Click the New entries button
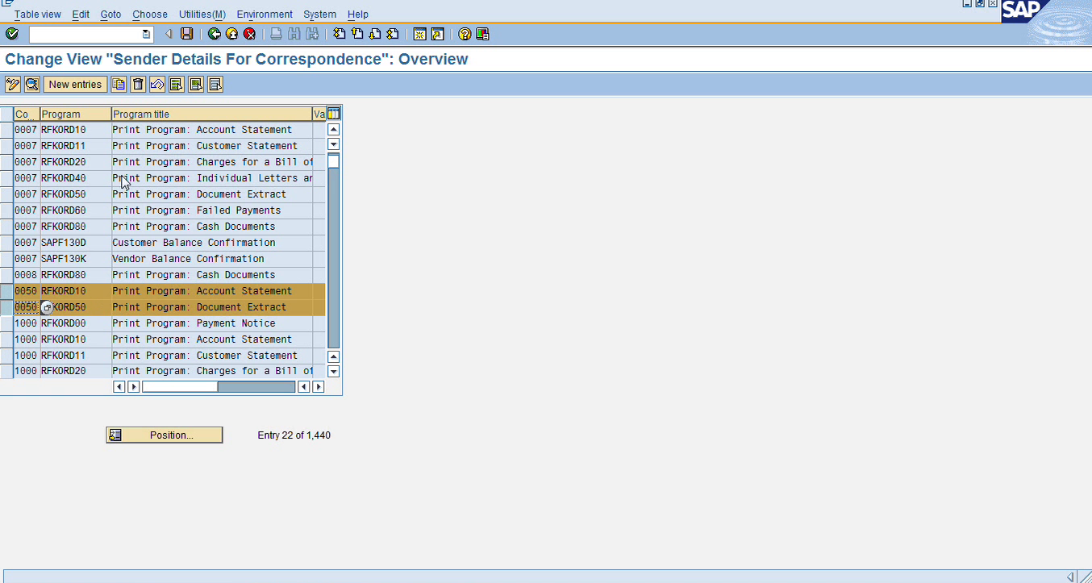 coord(75,84)
